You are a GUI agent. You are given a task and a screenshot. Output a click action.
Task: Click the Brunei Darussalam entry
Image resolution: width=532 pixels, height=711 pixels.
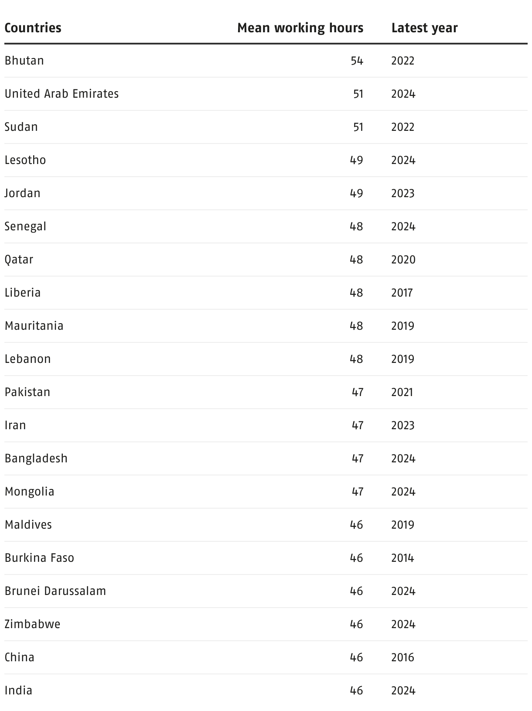55,591
